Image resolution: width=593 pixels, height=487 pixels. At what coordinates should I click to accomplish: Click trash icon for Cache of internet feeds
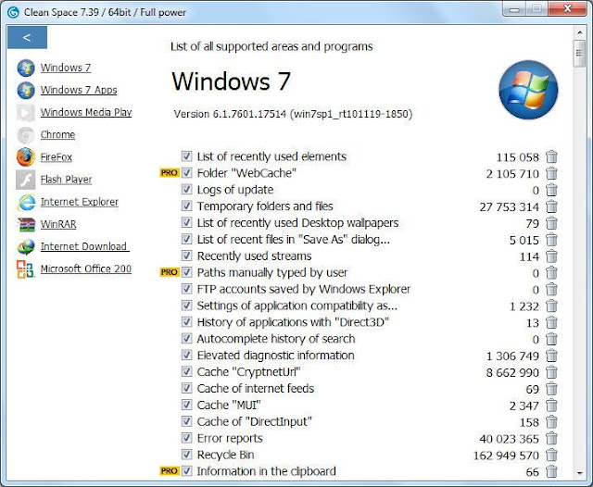pos(552,389)
